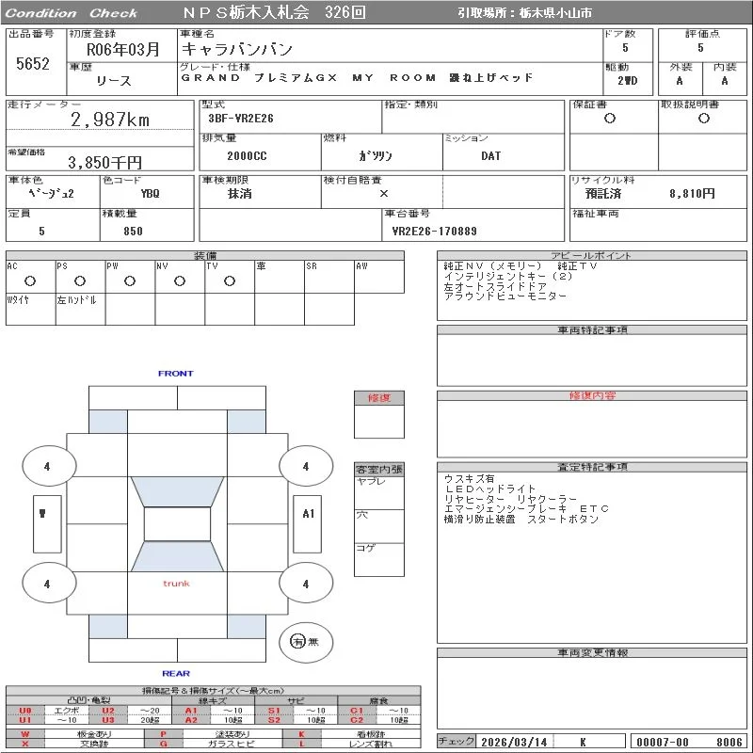753x753 pixels.
Task: Click the AC equipment circle mark
Action: 30,280
